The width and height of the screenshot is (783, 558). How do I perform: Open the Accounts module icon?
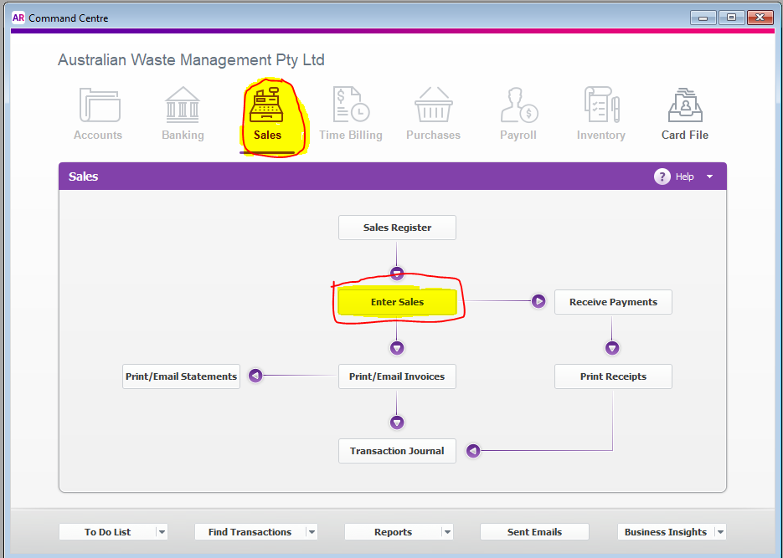coord(100,105)
